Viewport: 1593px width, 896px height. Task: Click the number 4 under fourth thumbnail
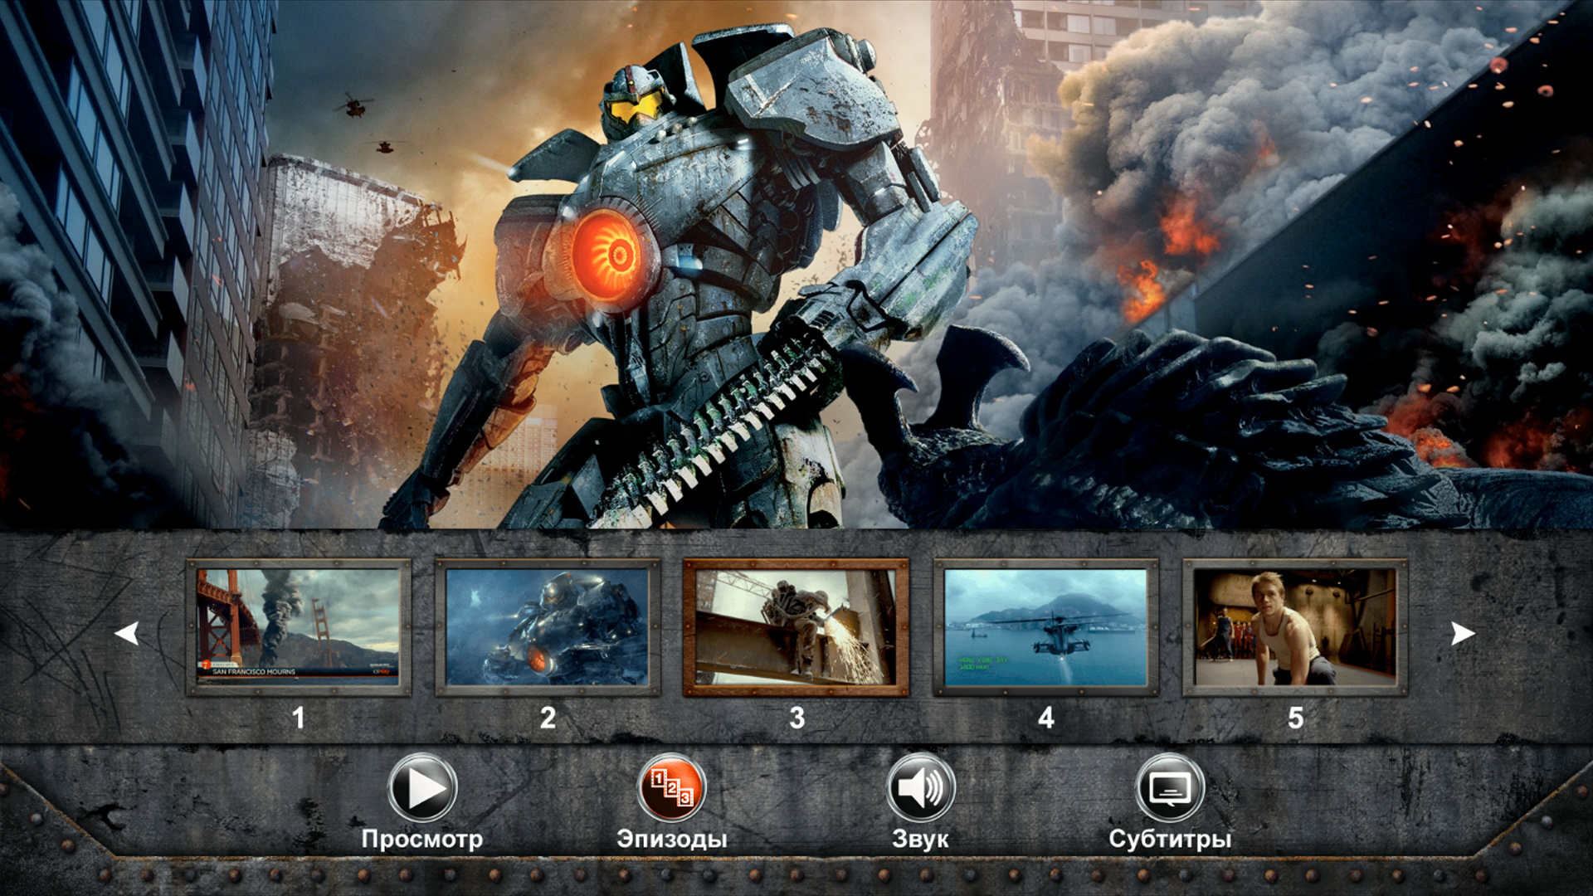[1046, 718]
